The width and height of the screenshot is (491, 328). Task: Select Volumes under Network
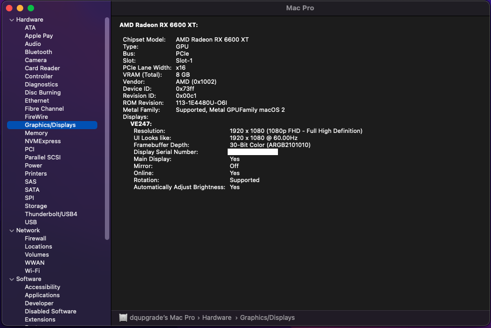(37, 255)
